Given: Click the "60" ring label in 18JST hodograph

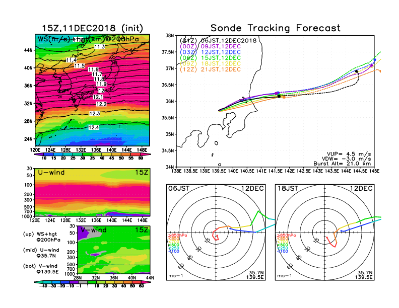Looking at the screenshot, I should pyautogui.click(x=290, y=266).
